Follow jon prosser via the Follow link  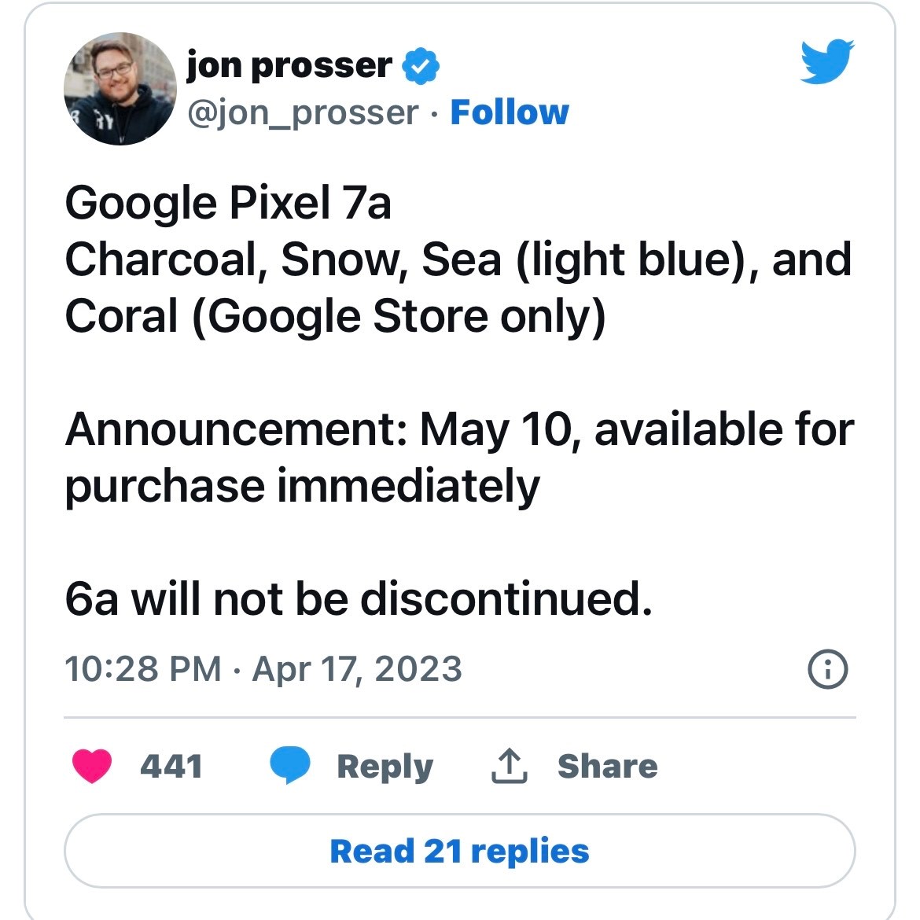[x=509, y=112]
